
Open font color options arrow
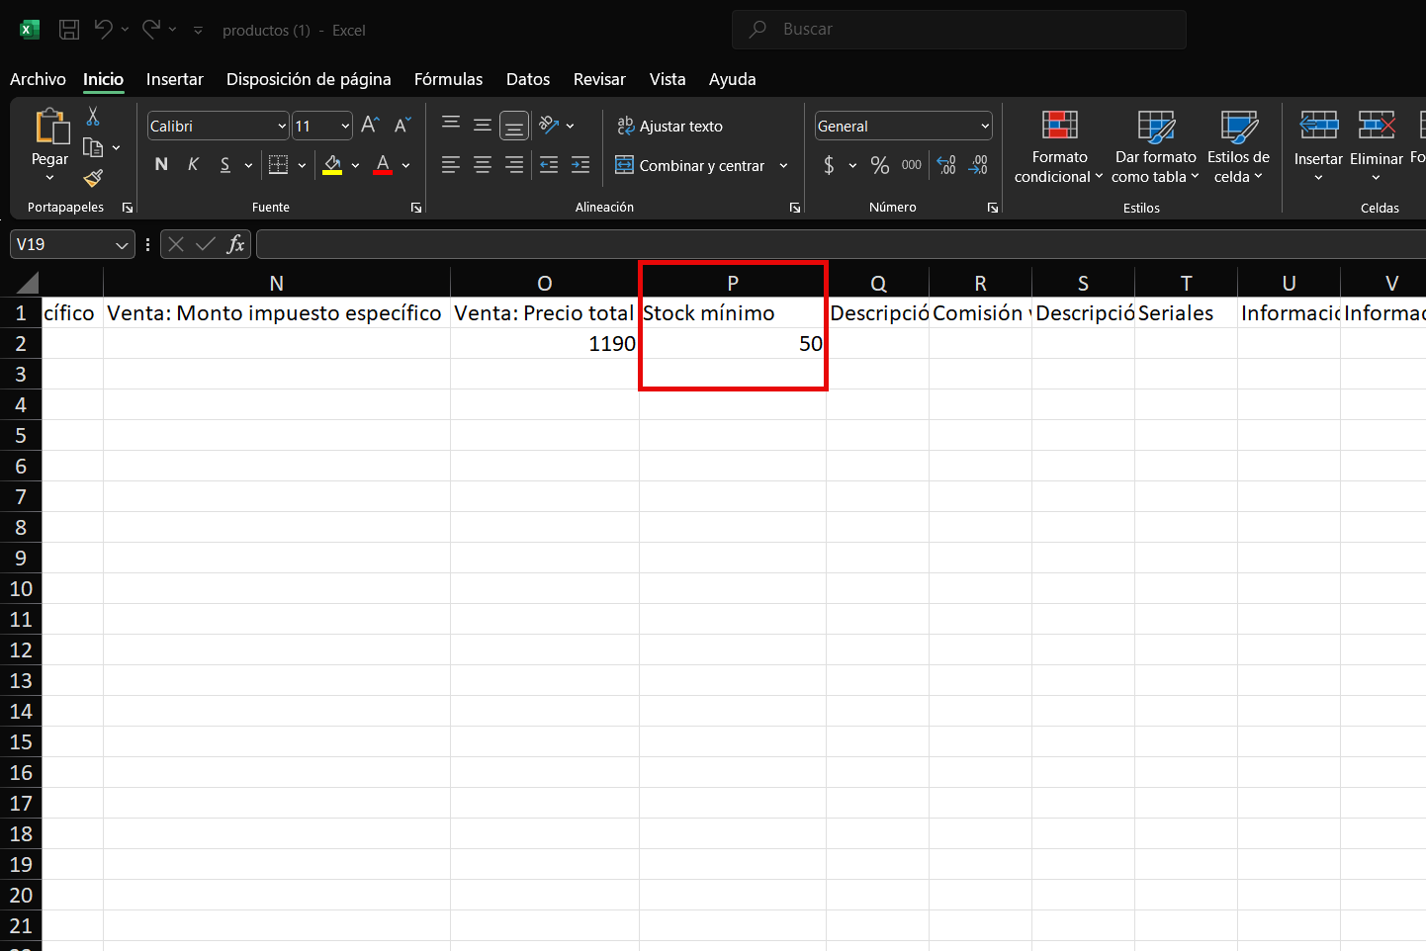pyautogui.click(x=405, y=165)
